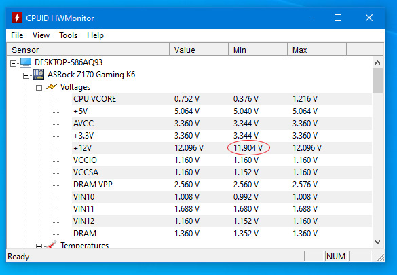
Task: Click the HWMonitor lightning bolt app icon
Action: click(x=17, y=18)
